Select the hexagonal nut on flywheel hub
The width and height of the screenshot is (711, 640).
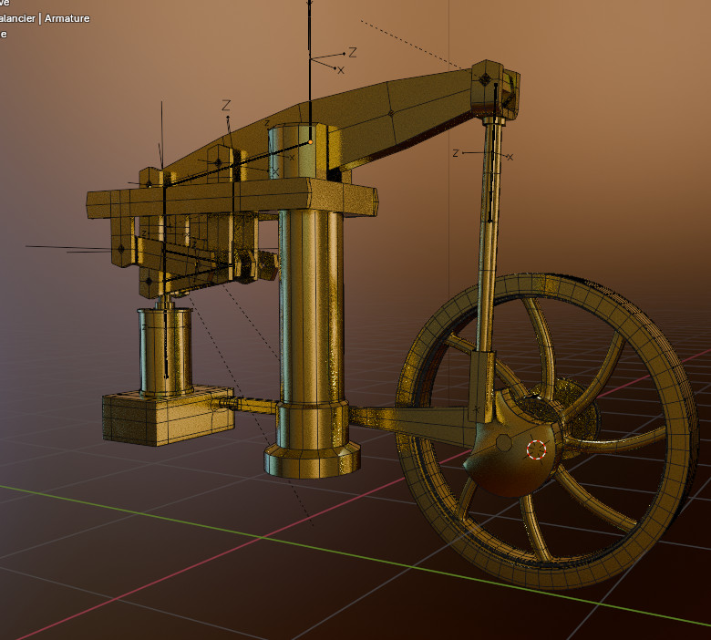(x=504, y=443)
